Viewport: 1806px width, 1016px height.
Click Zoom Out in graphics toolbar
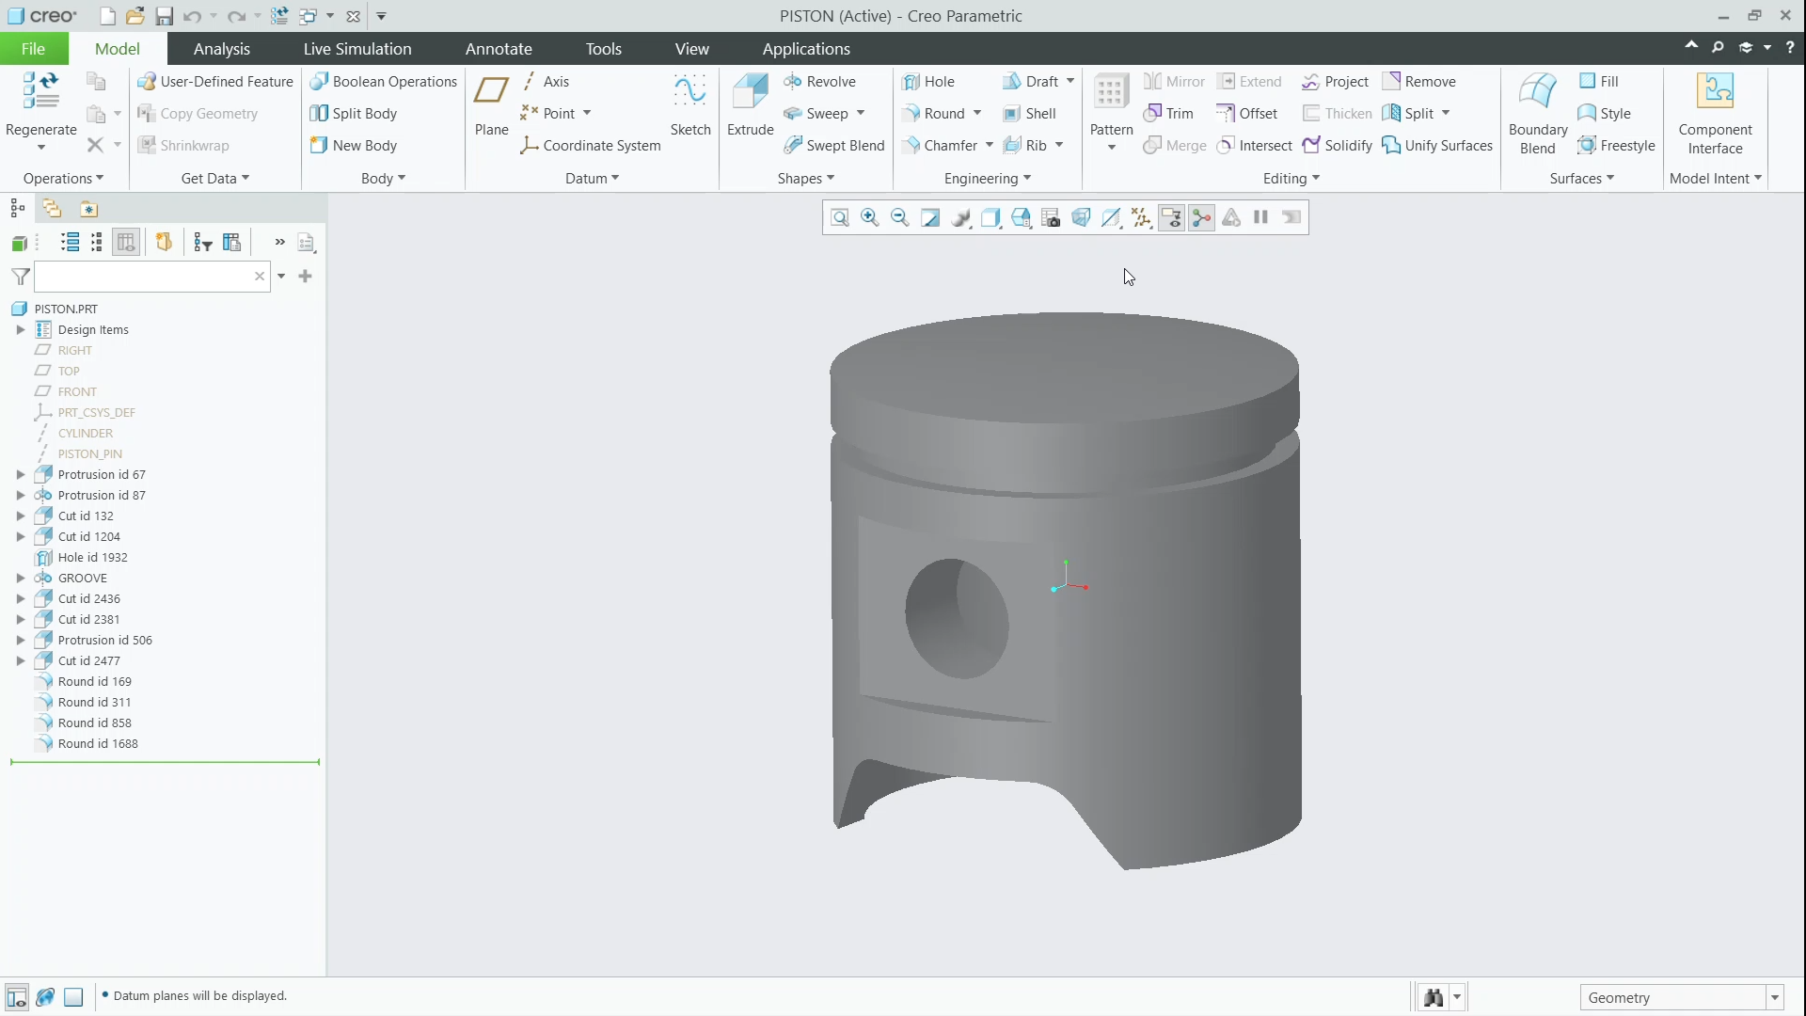[900, 218]
